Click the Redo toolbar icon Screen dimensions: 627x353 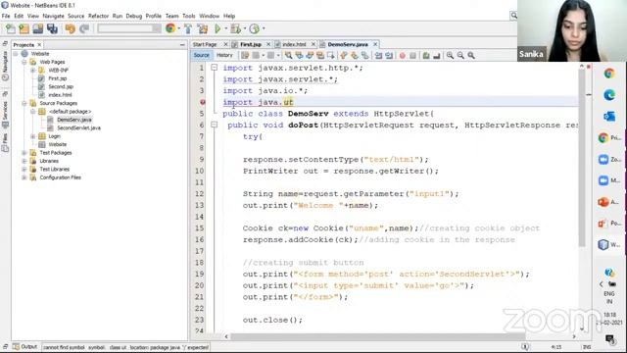click(84, 28)
